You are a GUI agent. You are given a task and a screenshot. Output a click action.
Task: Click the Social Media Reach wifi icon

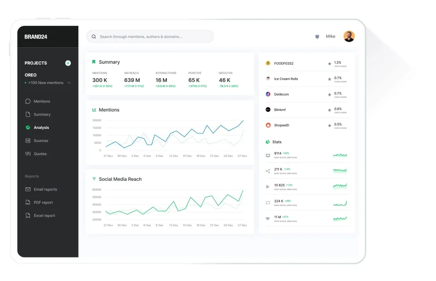(94, 179)
